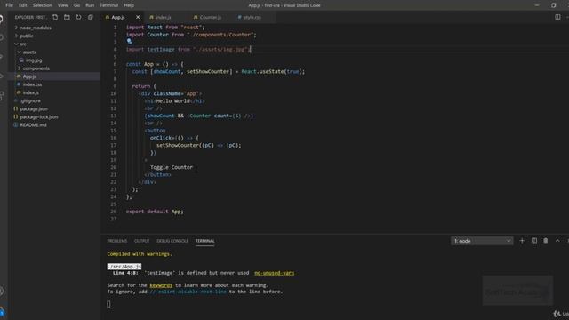Split the terminal panel
The image size is (569, 320).
[534, 241]
